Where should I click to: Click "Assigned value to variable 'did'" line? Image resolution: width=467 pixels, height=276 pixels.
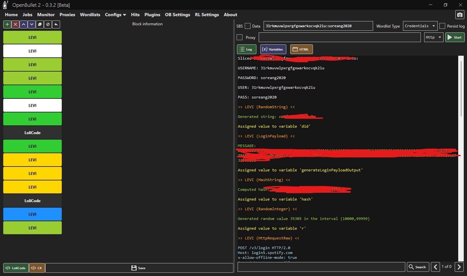point(274,126)
